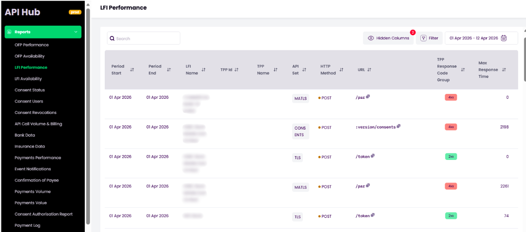
Task: Open Bank Data report
Action: (x=25, y=135)
